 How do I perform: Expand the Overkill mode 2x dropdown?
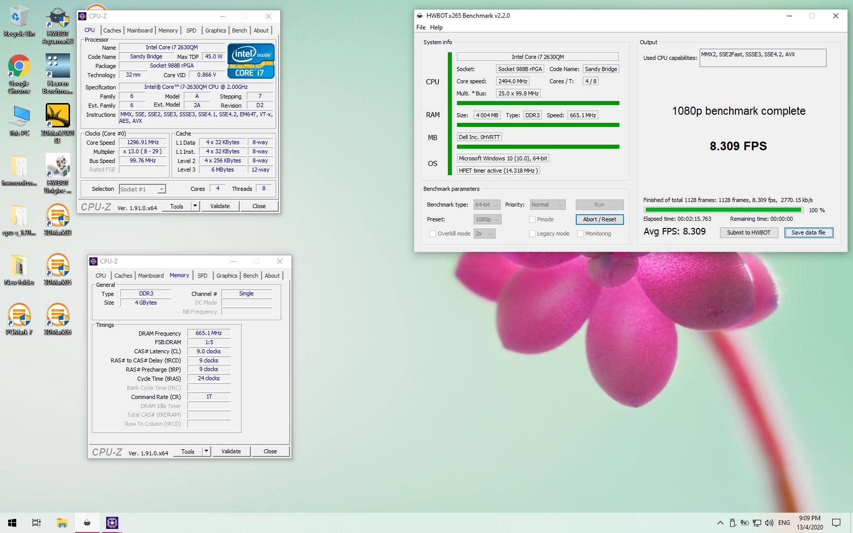pyautogui.click(x=484, y=234)
